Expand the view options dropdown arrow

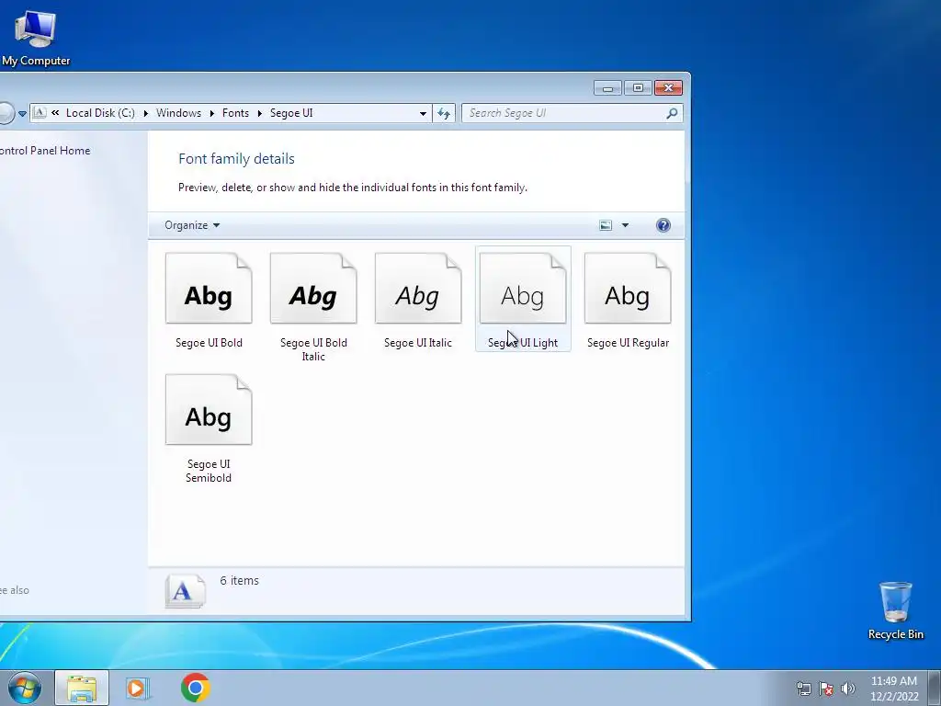pos(625,225)
